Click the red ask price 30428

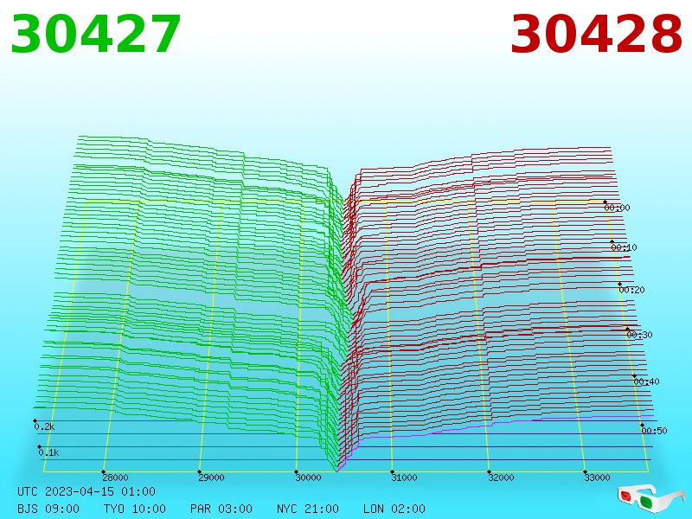coord(597,35)
